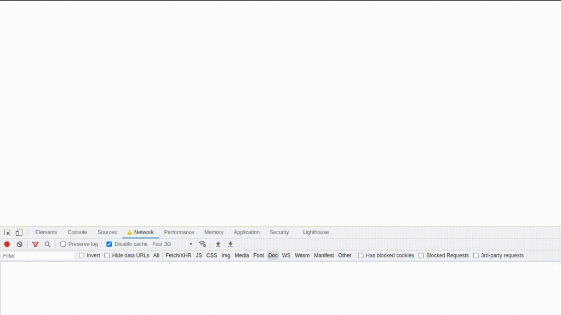This screenshot has width=561, height=315.
Task: Select the Fetch/XHR request filter
Action: 178,255
